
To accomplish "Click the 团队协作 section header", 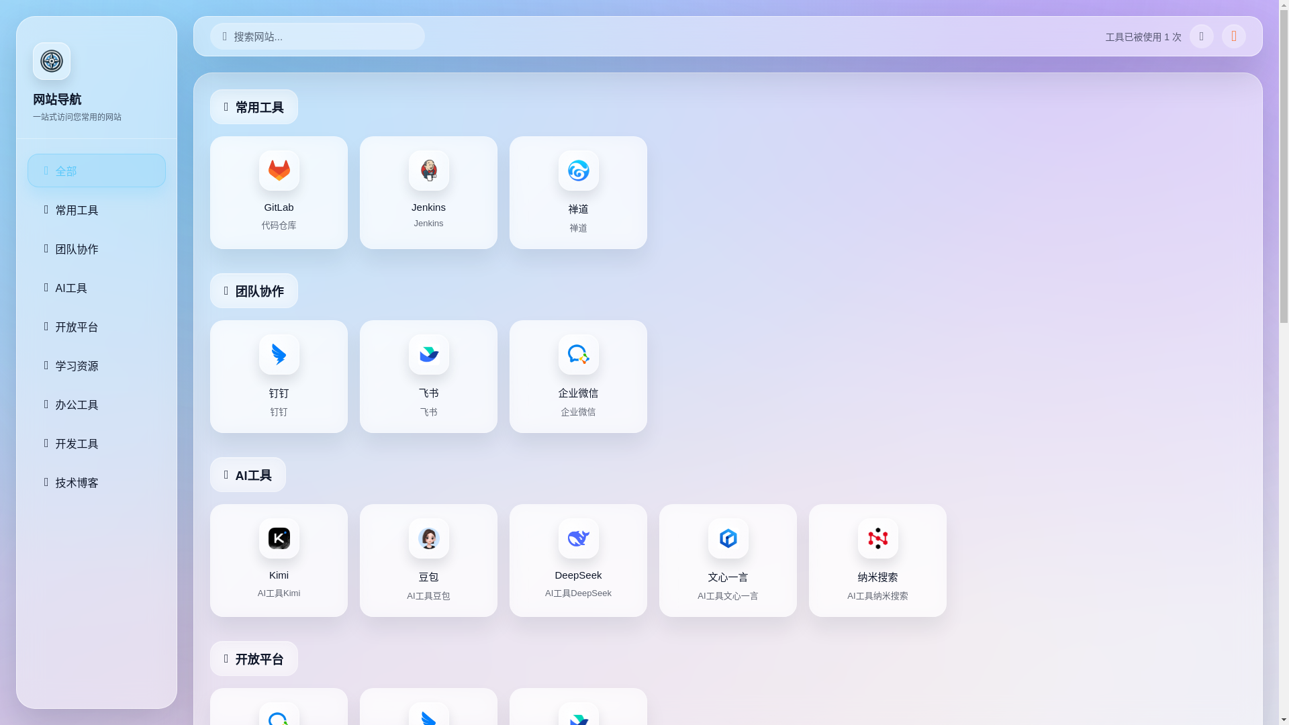I will coord(254,291).
